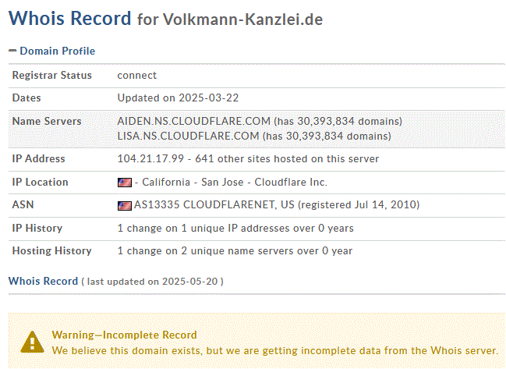The height and width of the screenshot is (369, 506).
Task: Click the US flag in IP Location row
Action: tap(125, 183)
